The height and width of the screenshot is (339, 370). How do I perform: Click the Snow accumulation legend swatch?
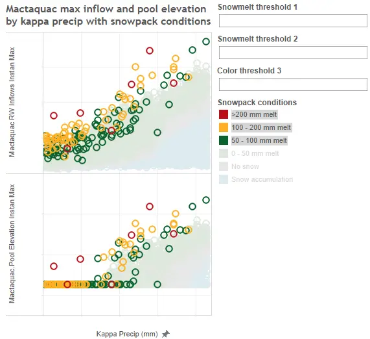[x=224, y=179]
